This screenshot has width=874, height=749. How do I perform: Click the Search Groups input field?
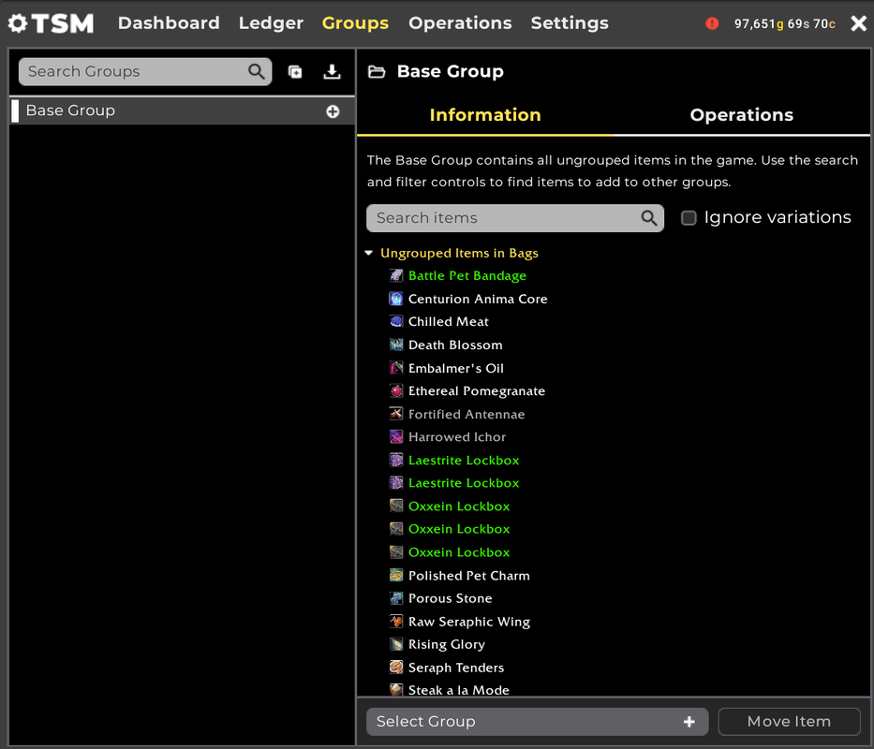pyautogui.click(x=145, y=71)
